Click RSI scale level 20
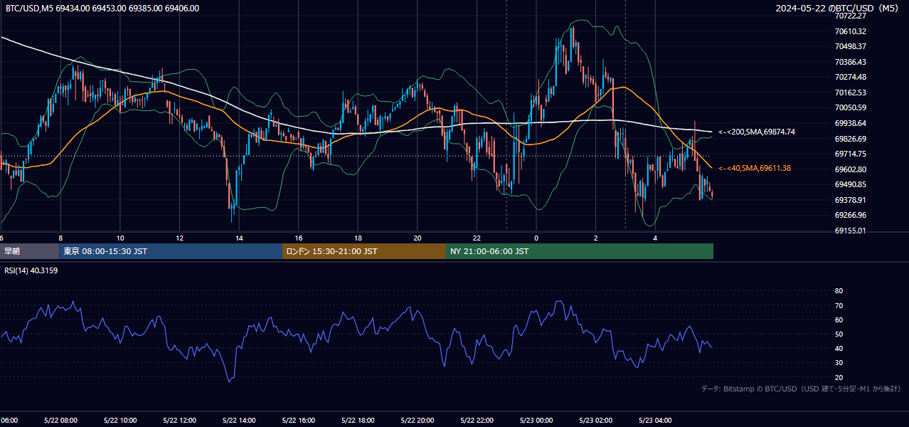 [x=839, y=377]
